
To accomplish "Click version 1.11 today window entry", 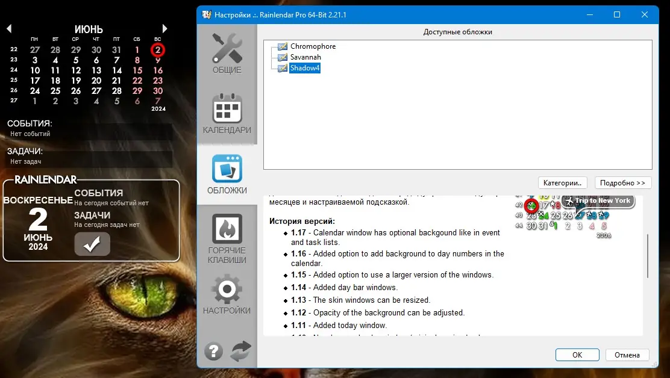I will point(339,326).
